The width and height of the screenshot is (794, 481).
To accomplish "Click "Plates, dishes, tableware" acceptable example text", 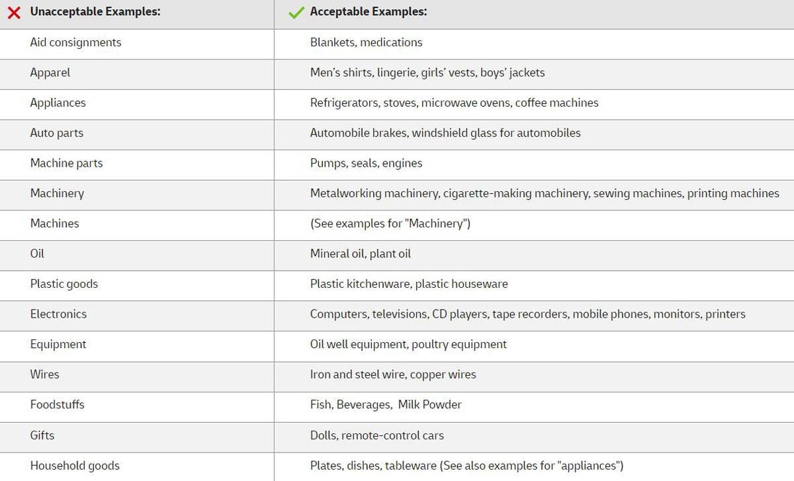I will [373, 466].
